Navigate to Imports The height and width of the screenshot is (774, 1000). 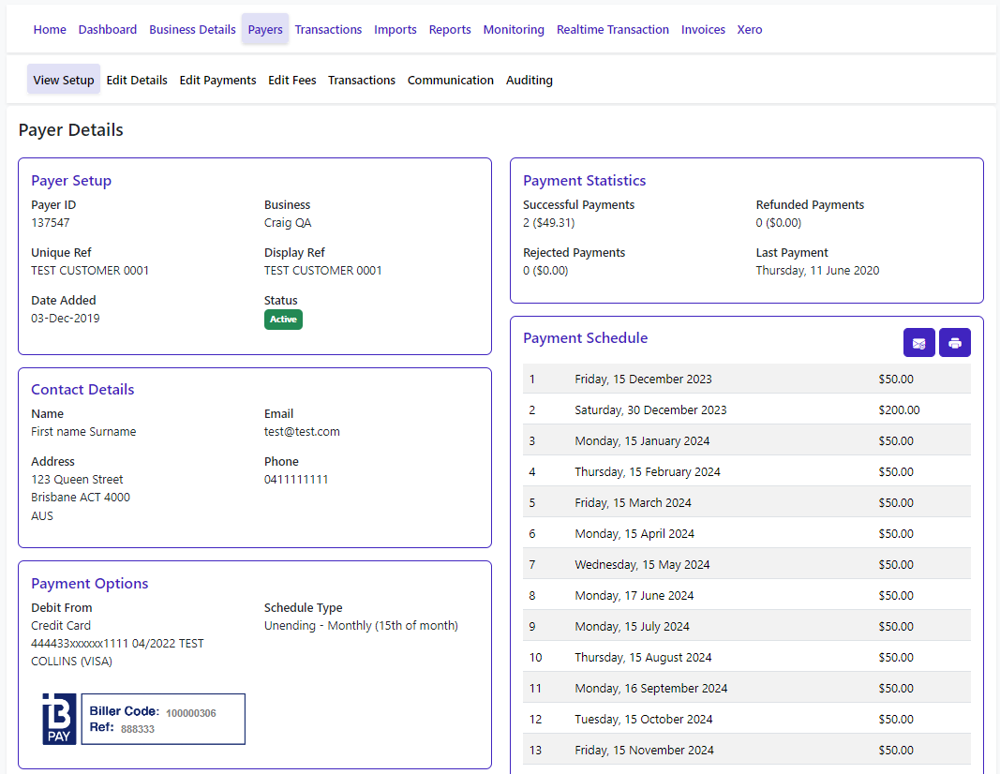395,30
